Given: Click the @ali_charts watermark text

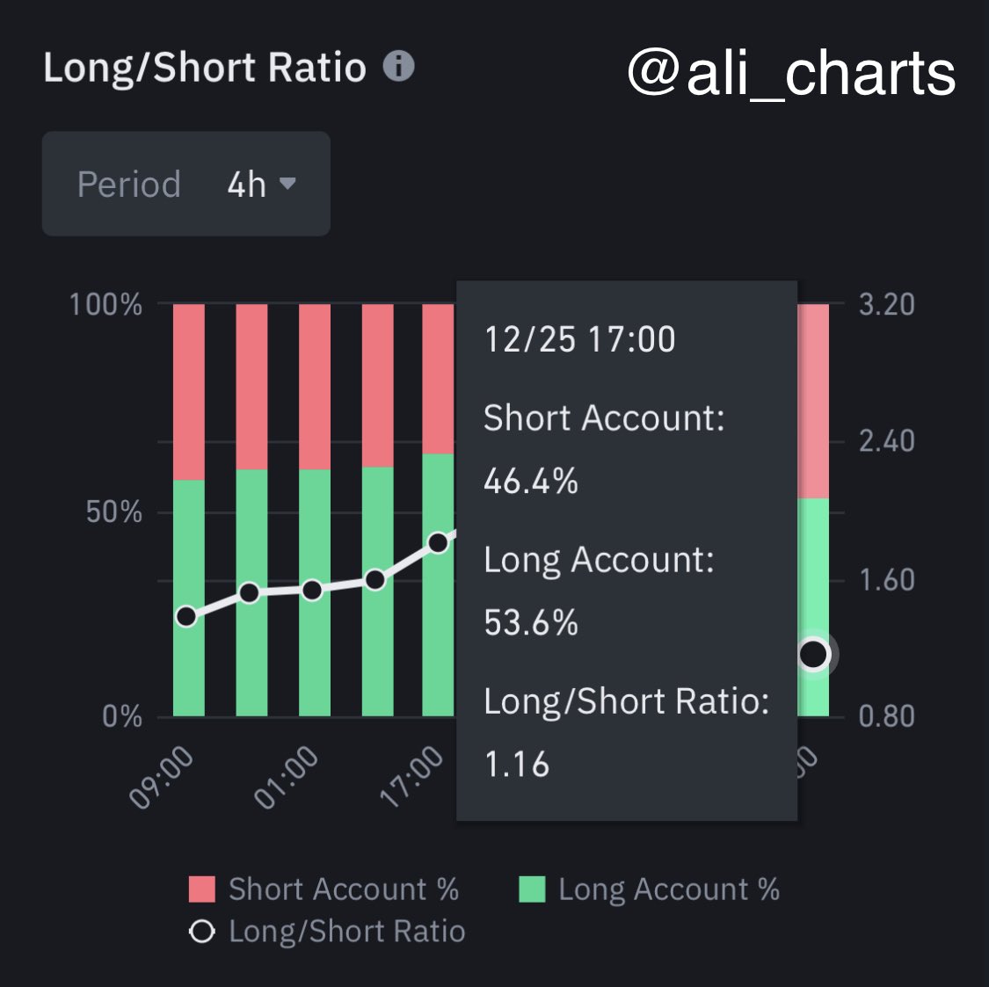Looking at the screenshot, I should 791,73.
